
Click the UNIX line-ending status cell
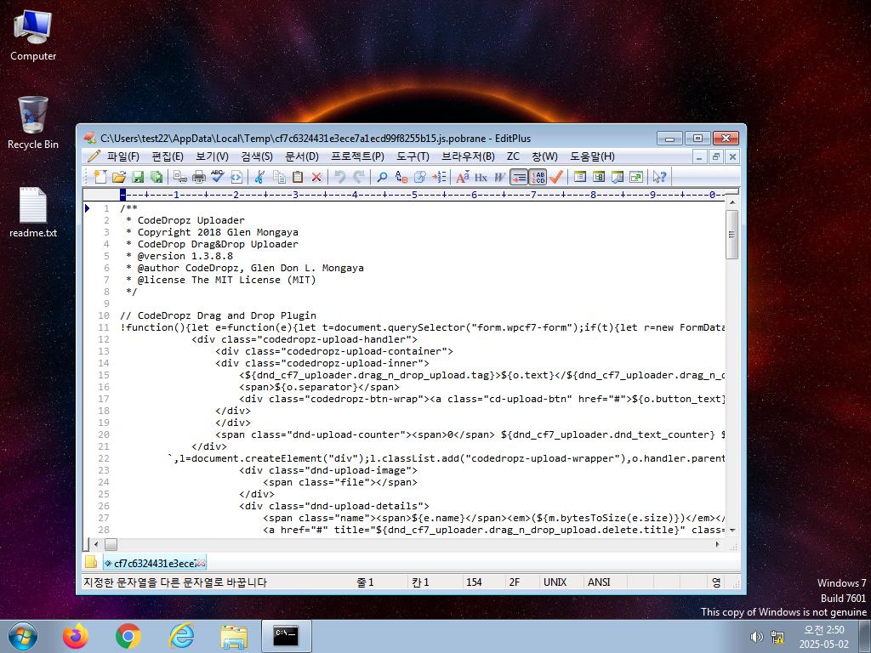555,582
